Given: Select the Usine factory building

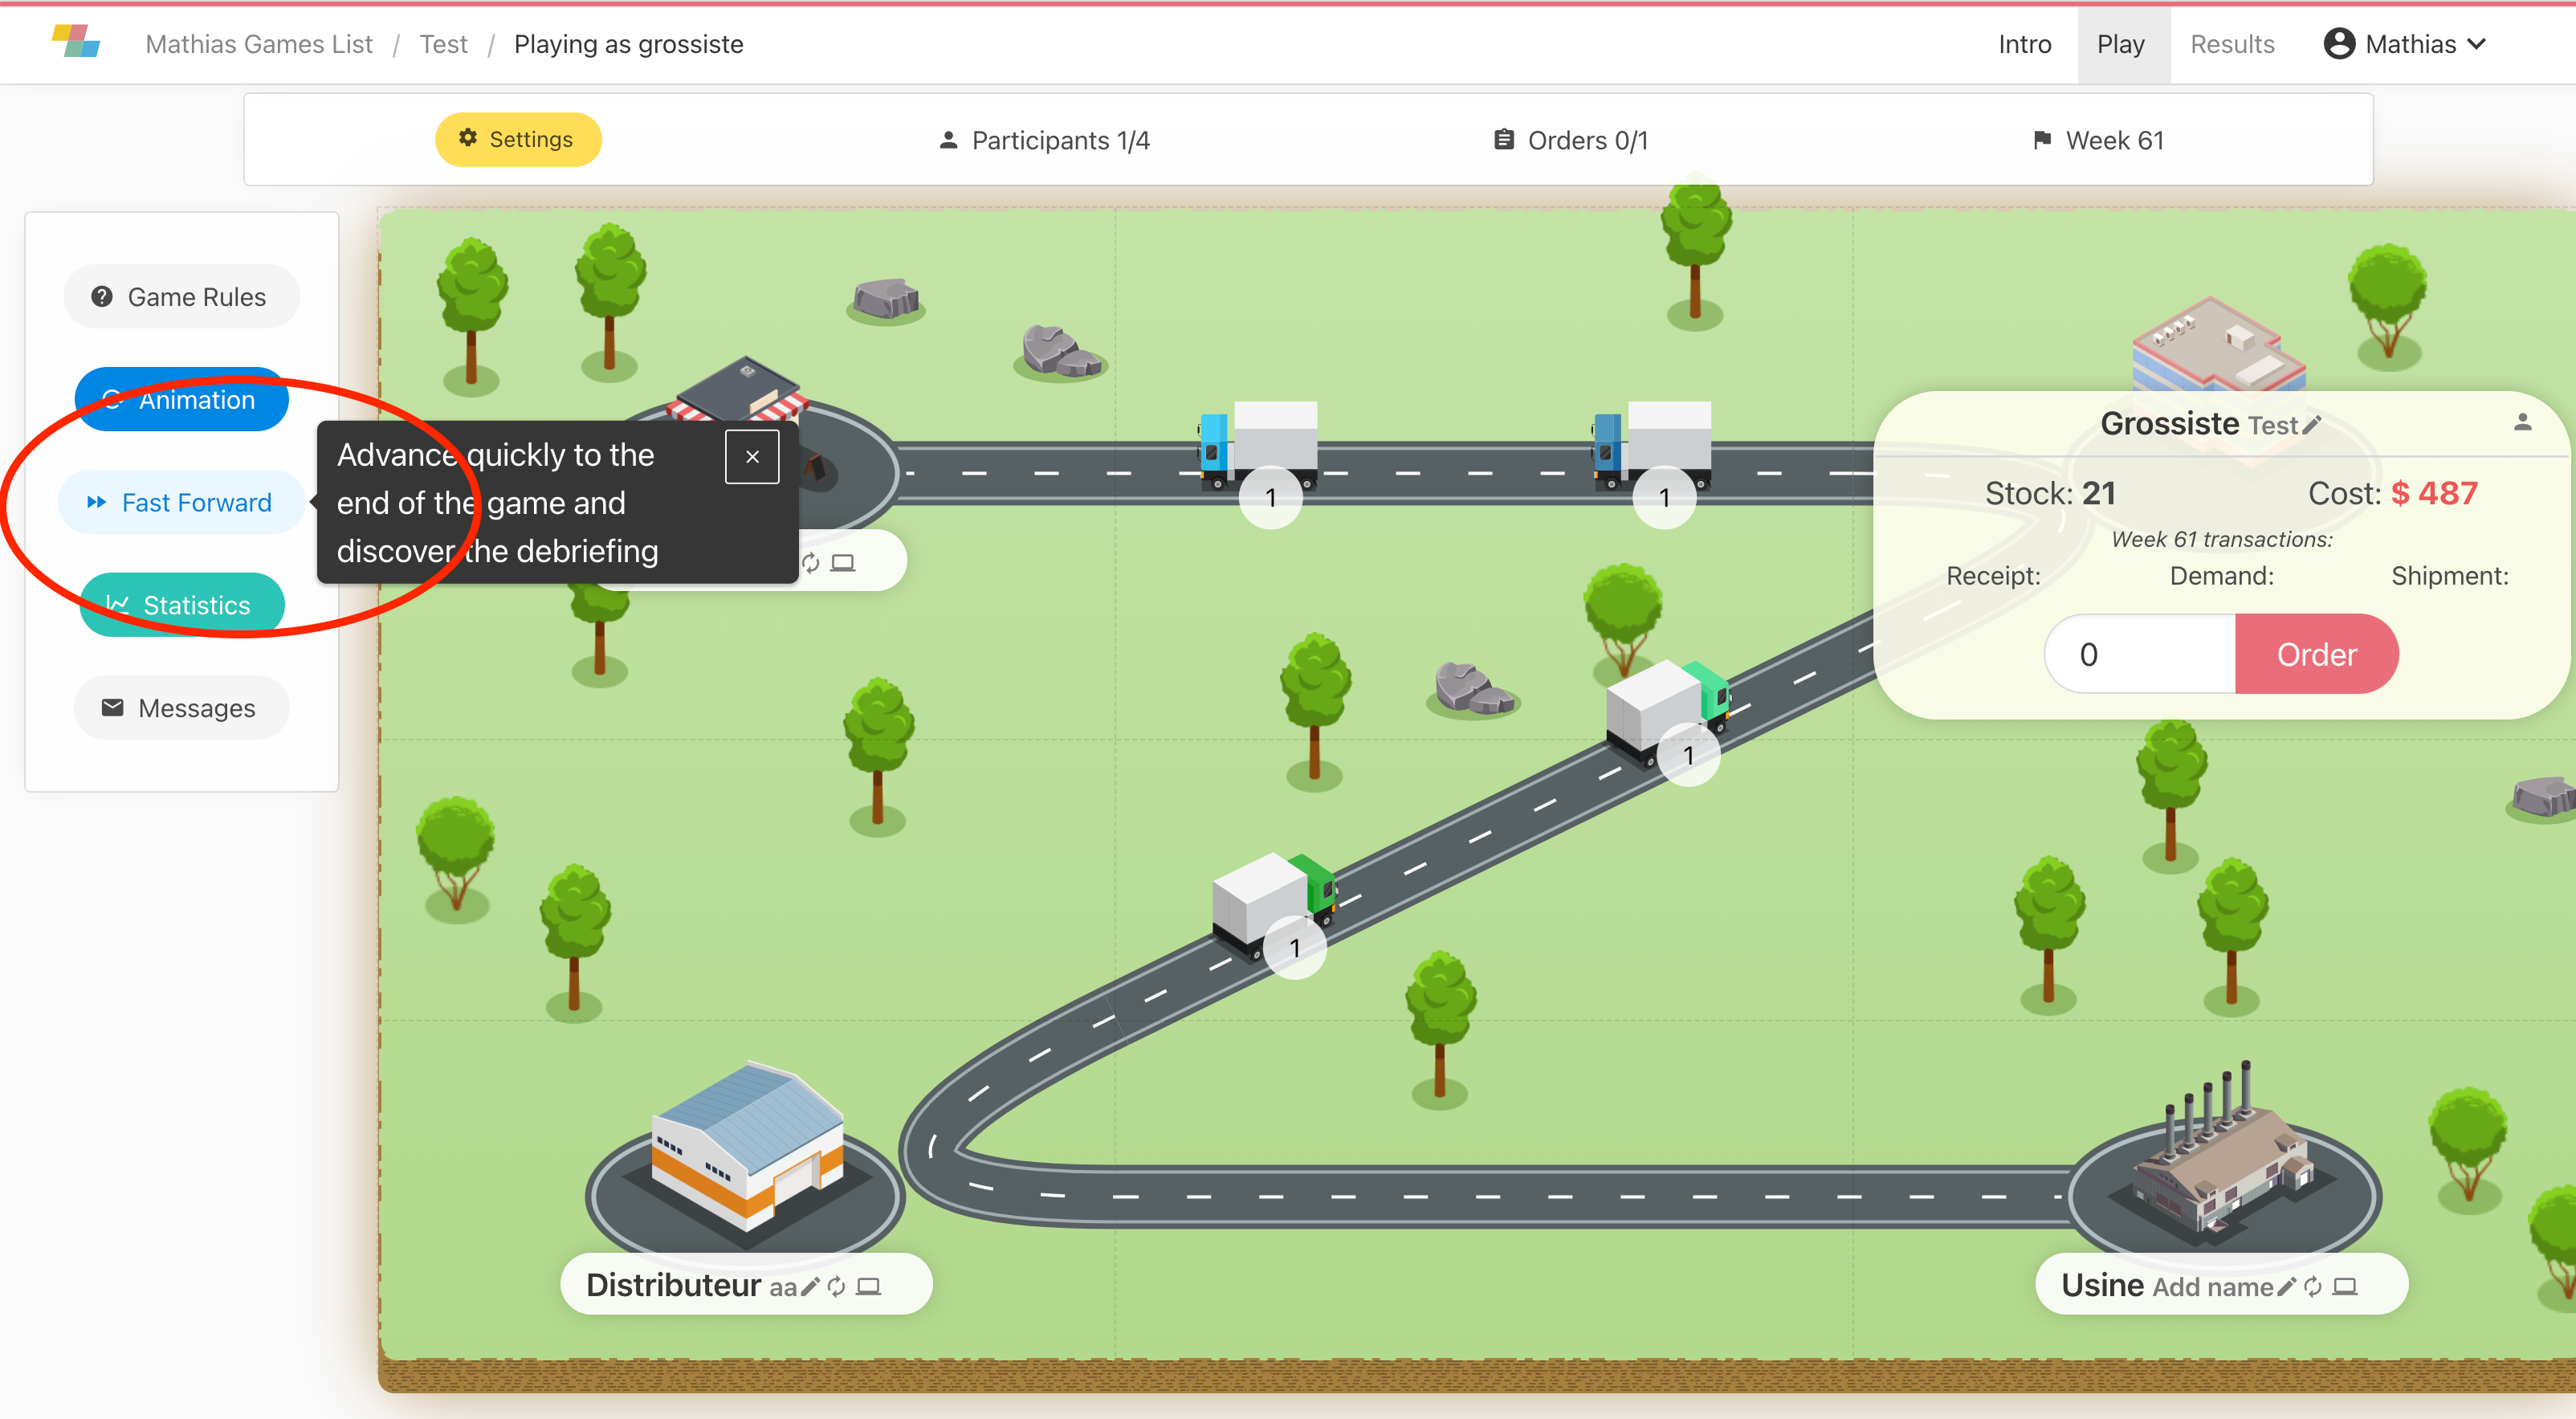Looking at the screenshot, I should tap(2222, 1148).
